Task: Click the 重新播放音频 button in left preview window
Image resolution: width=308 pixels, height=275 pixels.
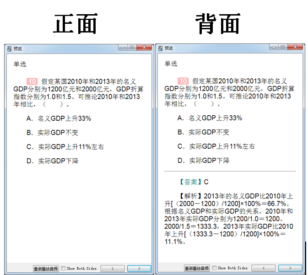Action: (46, 268)
